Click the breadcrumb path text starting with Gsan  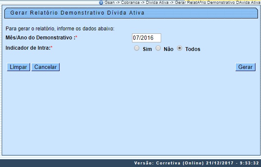point(182,3)
